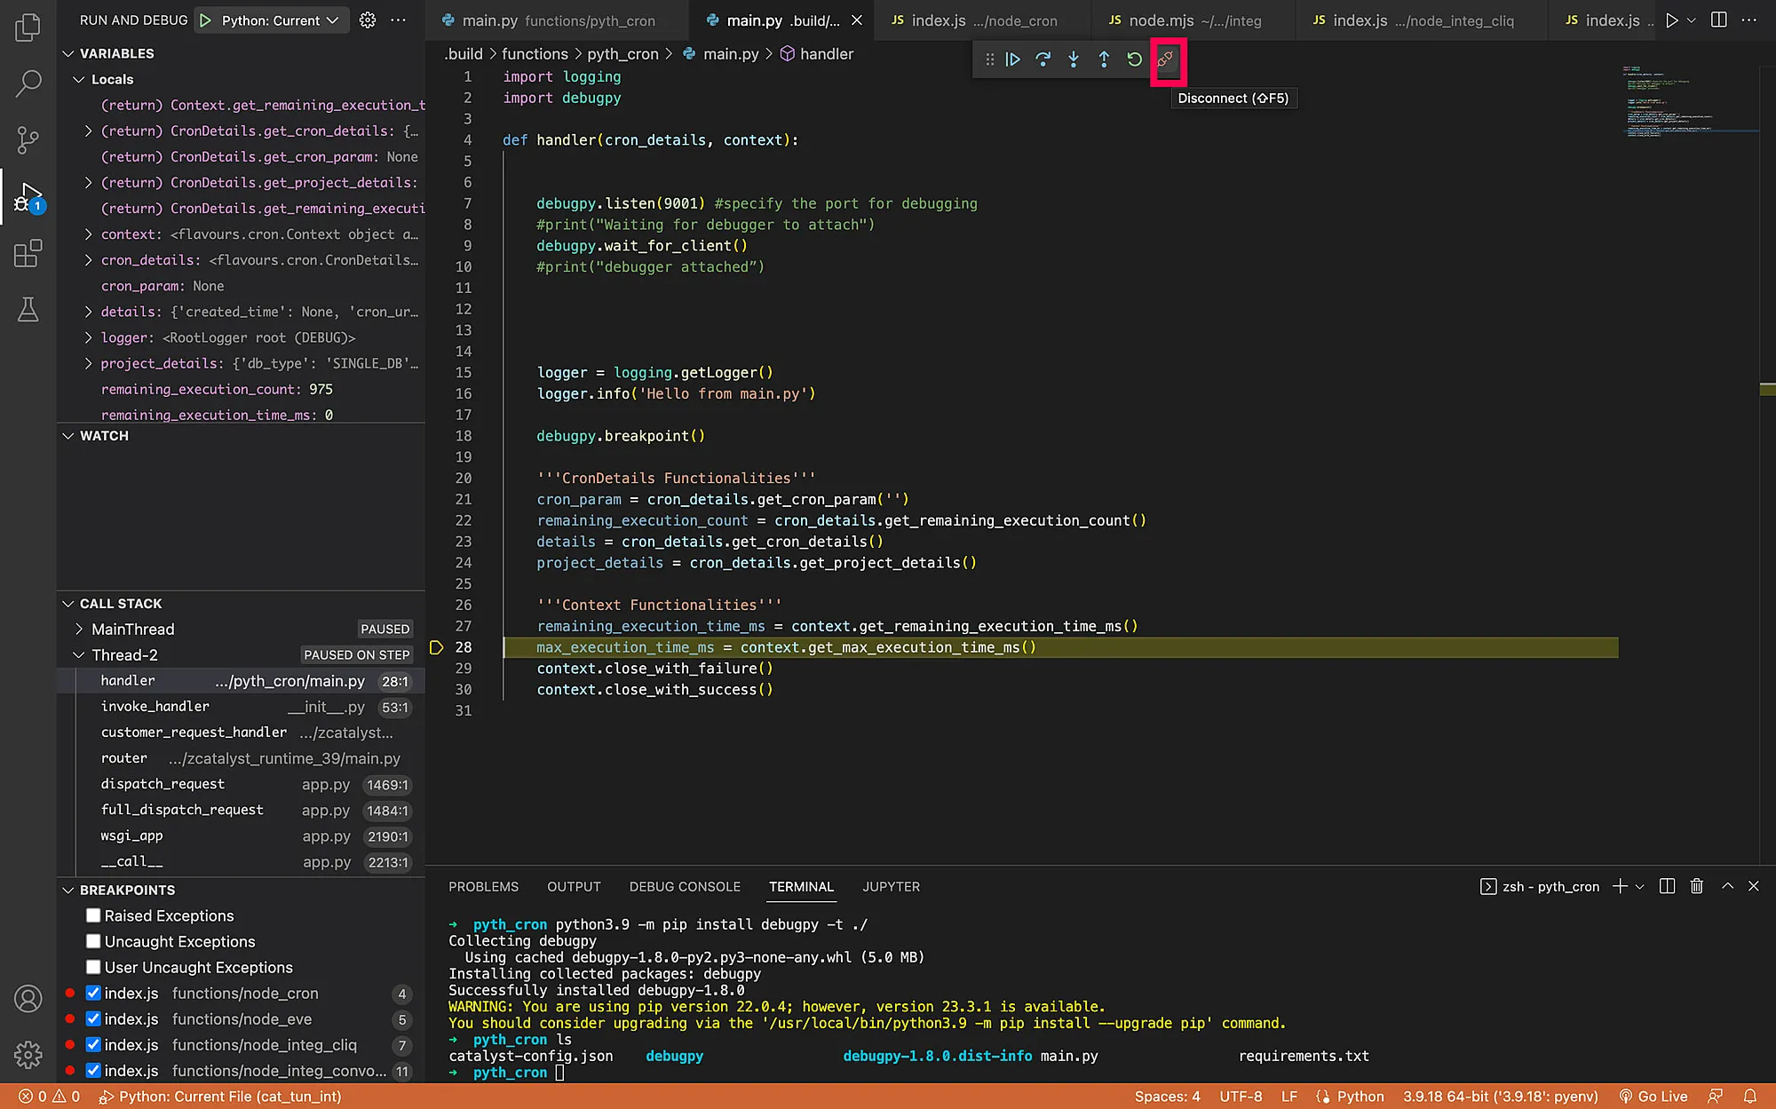The height and width of the screenshot is (1109, 1776).
Task: Start debugging with green play button
Action: click(x=205, y=20)
